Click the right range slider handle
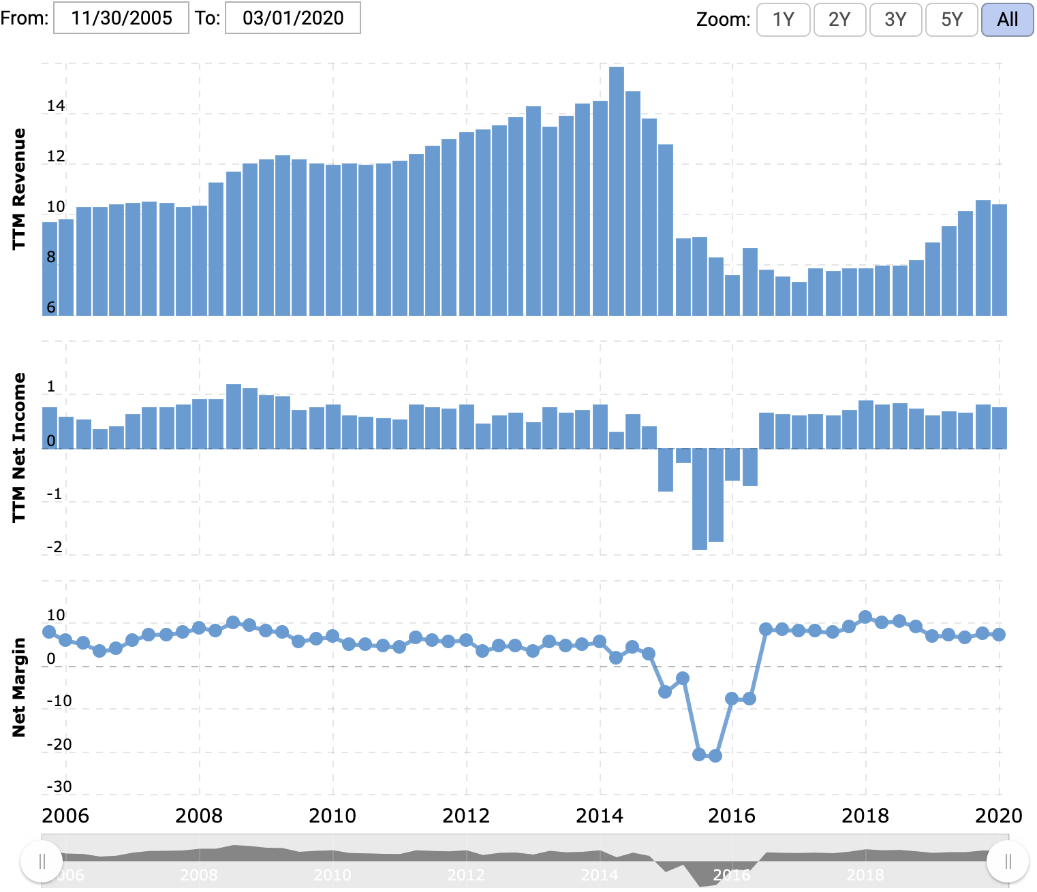 point(1008,861)
